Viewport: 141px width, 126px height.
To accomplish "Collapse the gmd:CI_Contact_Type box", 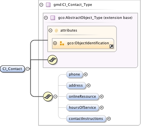I will [x=41, y=5].
